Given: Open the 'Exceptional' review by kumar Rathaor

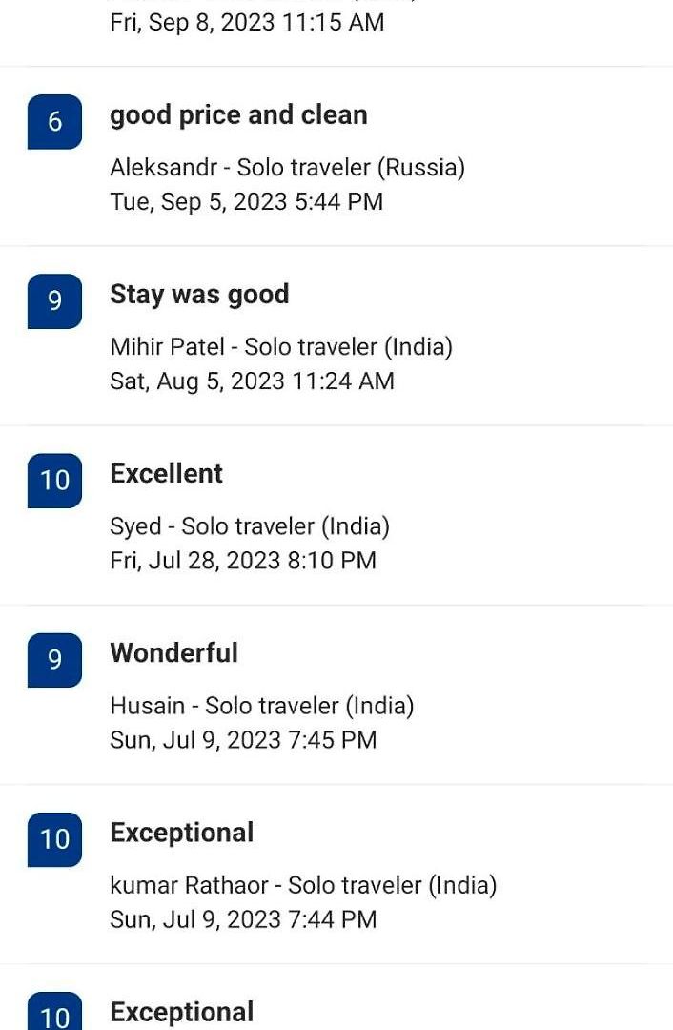Looking at the screenshot, I should click(182, 833).
